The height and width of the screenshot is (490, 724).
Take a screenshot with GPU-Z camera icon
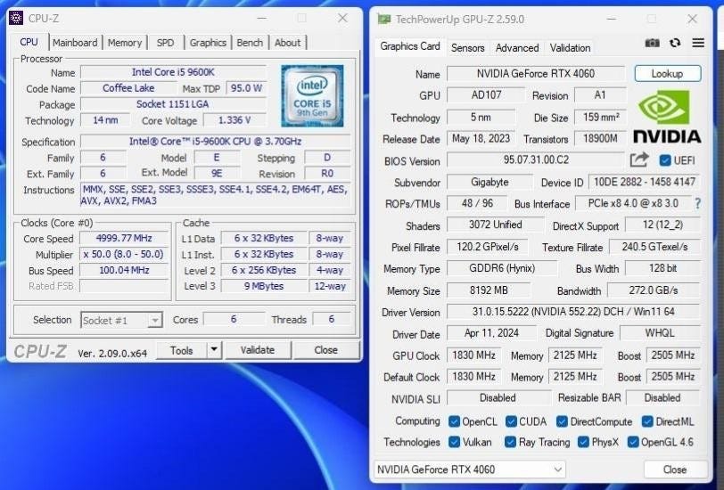click(x=652, y=43)
